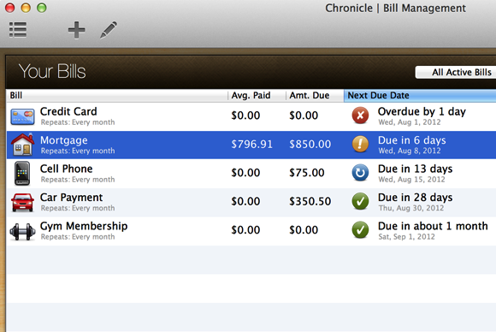The width and height of the screenshot is (496, 332).
Task: Click Car Payment green checkmark icon
Action: (x=360, y=201)
